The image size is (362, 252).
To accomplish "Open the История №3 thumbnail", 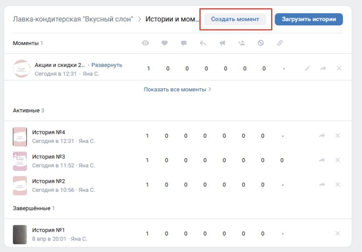I will [20, 161].
